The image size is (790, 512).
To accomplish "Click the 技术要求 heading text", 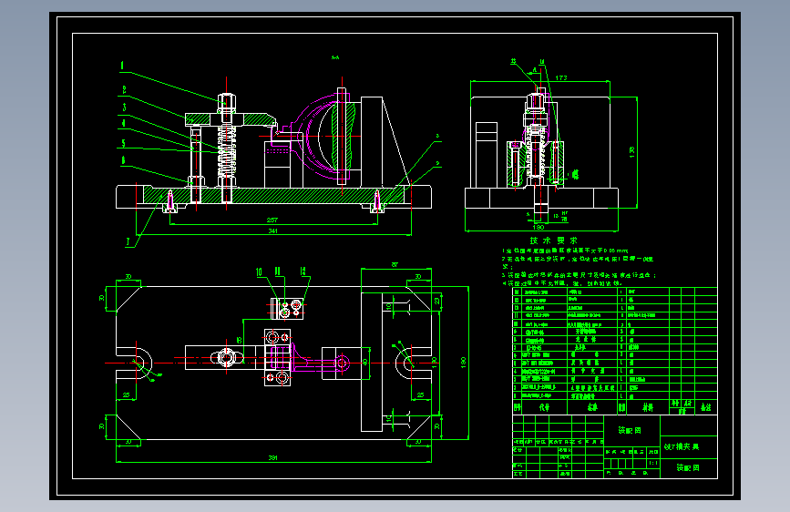I will 554,241.
